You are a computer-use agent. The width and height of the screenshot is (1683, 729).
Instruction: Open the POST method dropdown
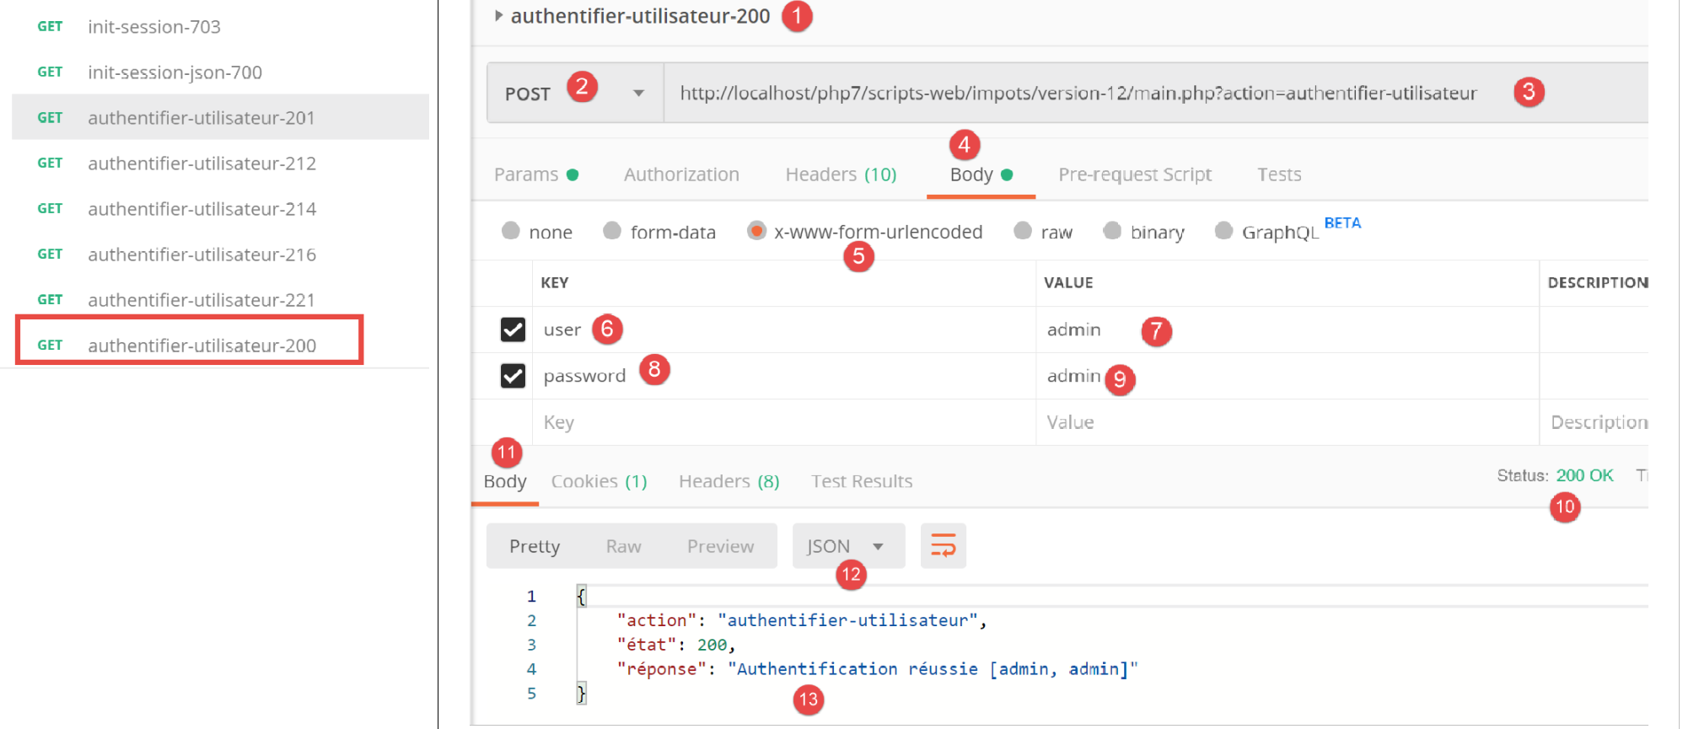point(638,94)
